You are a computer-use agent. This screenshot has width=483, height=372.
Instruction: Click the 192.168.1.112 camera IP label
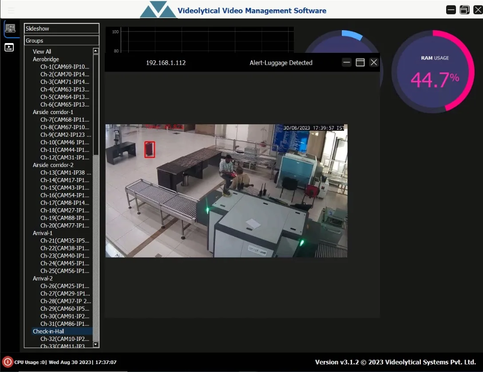[x=166, y=63]
